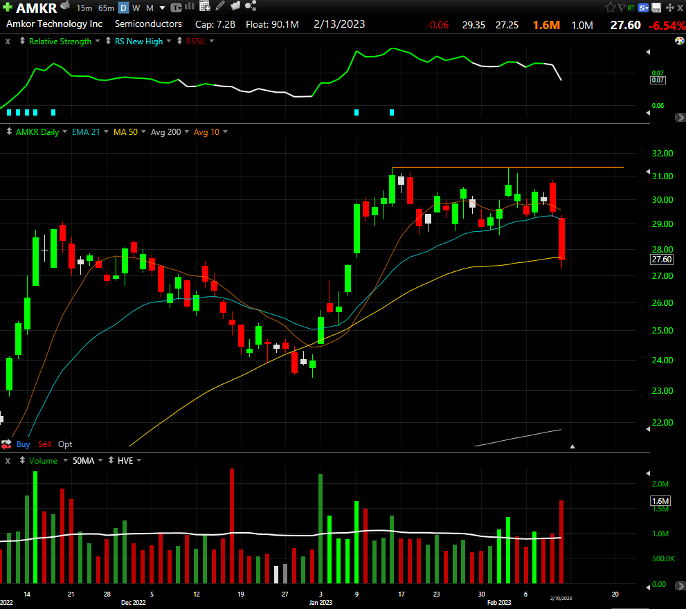Click the Relative Strength indicator label
Viewport: 686px width, 609px height.
(60, 41)
